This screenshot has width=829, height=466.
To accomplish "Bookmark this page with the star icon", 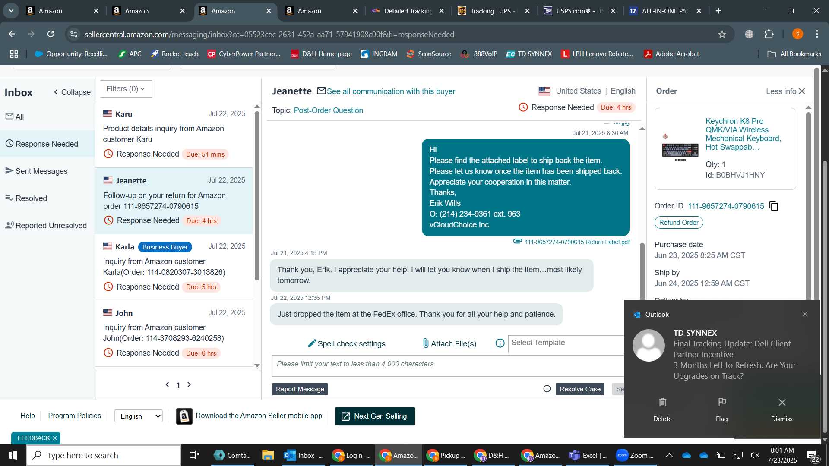I will [722, 34].
